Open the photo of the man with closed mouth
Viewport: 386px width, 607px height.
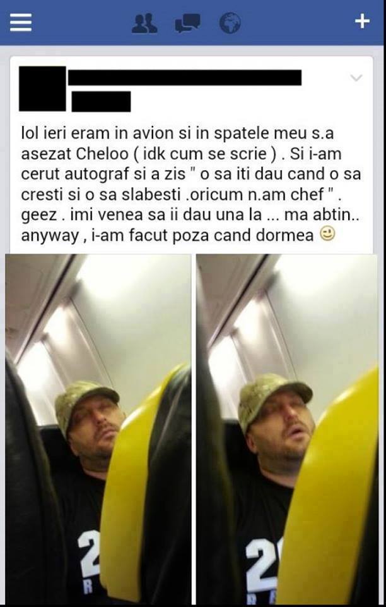98,428
